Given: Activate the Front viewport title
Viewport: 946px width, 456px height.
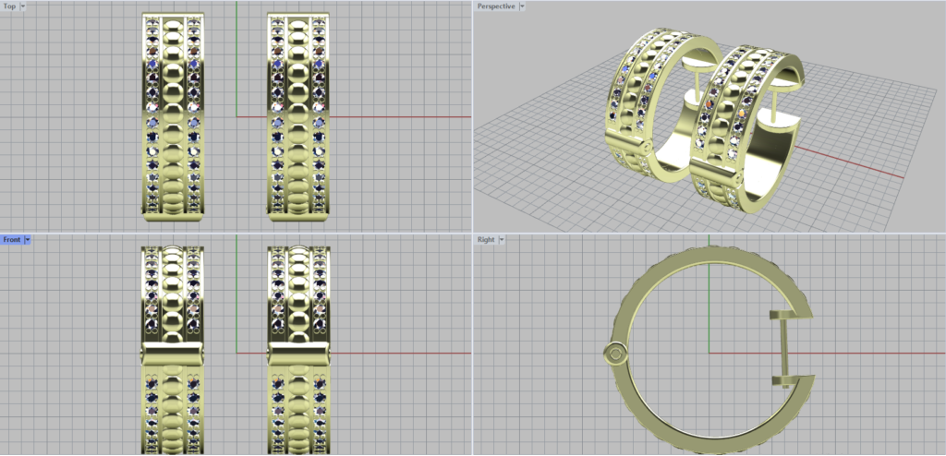Looking at the screenshot, I should (x=12, y=239).
